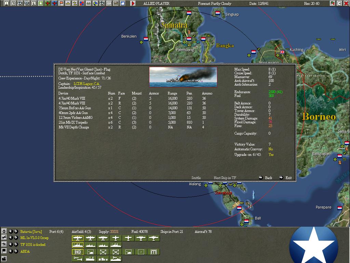Click the '75mm Bofors AA Gun' device row

(x=135, y=108)
